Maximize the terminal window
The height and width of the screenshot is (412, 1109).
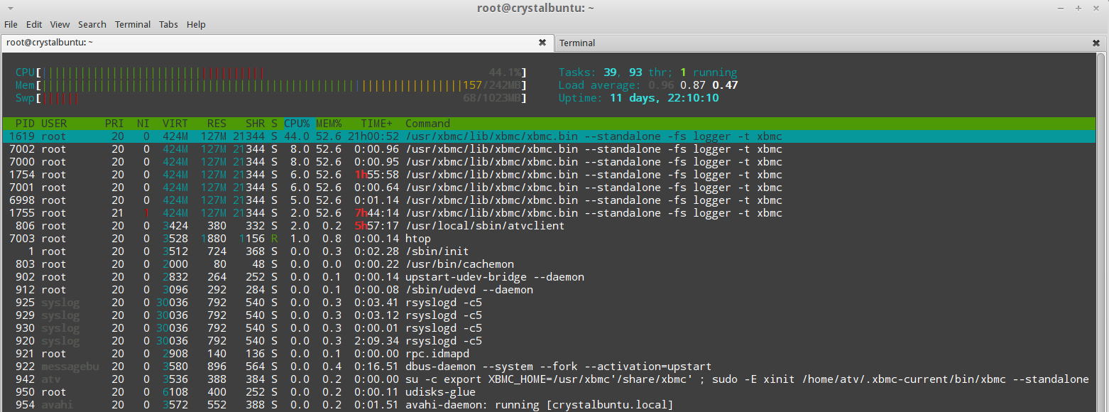click(1078, 8)
